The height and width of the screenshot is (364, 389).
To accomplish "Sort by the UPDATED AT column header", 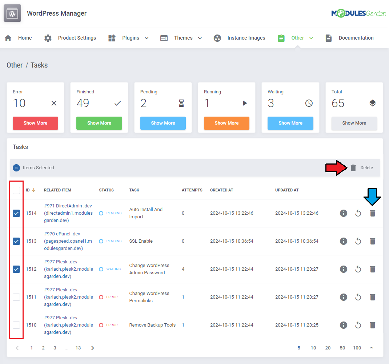I will [287, 190].
